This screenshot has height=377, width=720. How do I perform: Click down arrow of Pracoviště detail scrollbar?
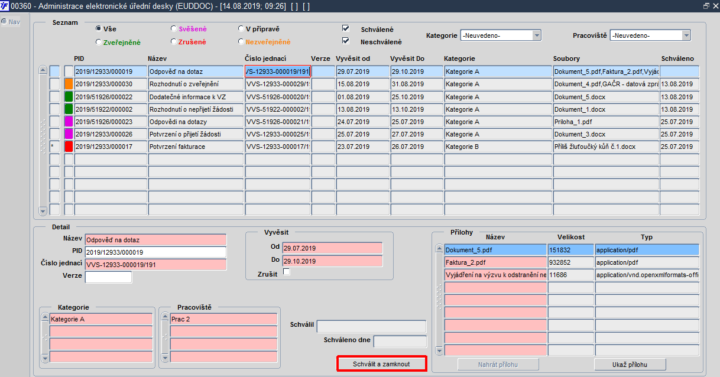pyautogui.click(x=164, y=358)
